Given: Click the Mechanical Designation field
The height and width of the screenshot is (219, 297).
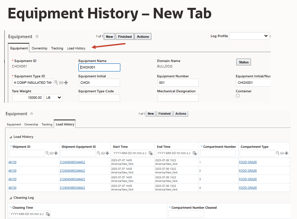Looking at the screenshot, I should coord(178,98).
